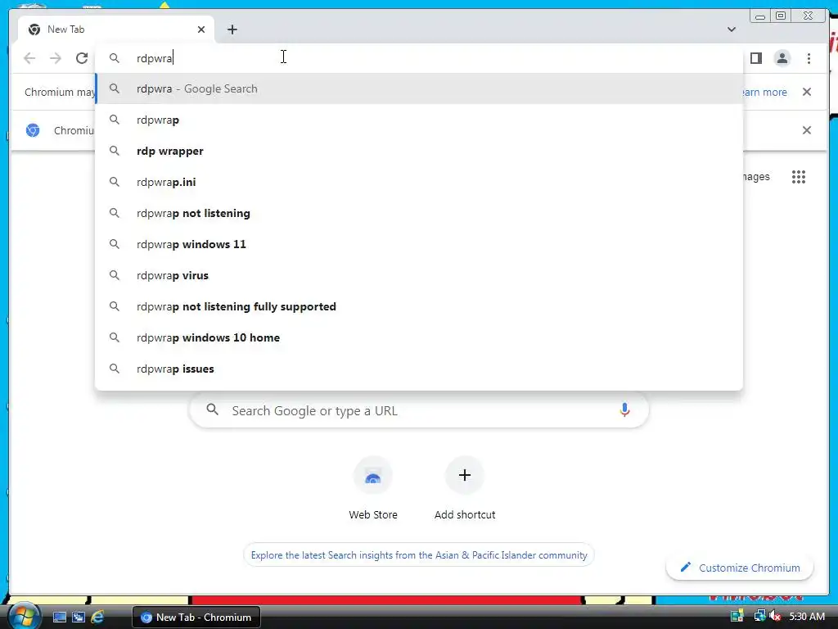This screenshot has height=629, width=838.
Task: Launch Internet Explorer from quick launch
Action: [x=97, y=617]
